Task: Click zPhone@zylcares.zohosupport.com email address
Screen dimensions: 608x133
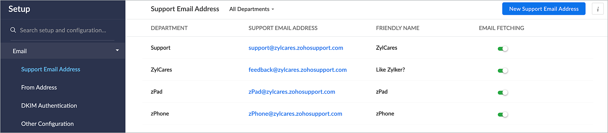Action: click(x=295, y=114)
